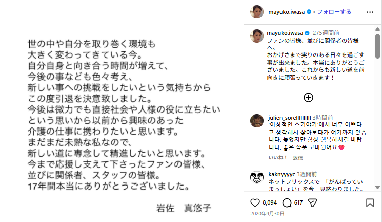Click julien_sorel's comment avatar
382x222 pixels.
[x=257, y=121]
